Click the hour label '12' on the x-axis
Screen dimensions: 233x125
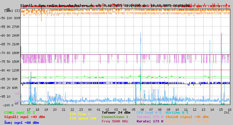pyautogui.click(x=195, y=110)
